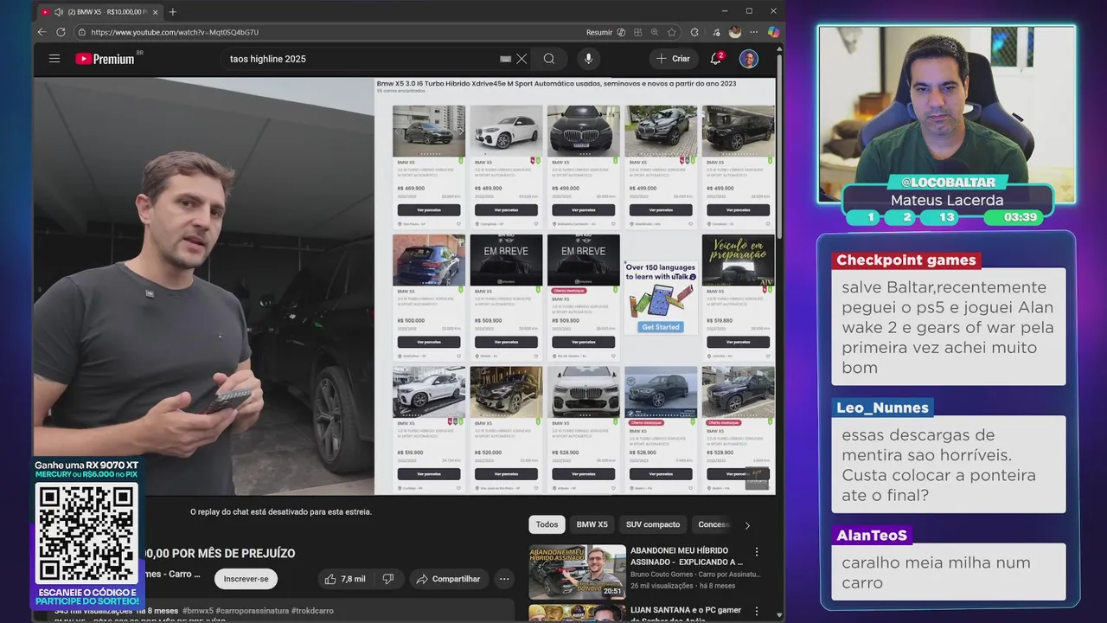Click @LOCOBALTAR label on webcam overlay

[x=947, y=183]
